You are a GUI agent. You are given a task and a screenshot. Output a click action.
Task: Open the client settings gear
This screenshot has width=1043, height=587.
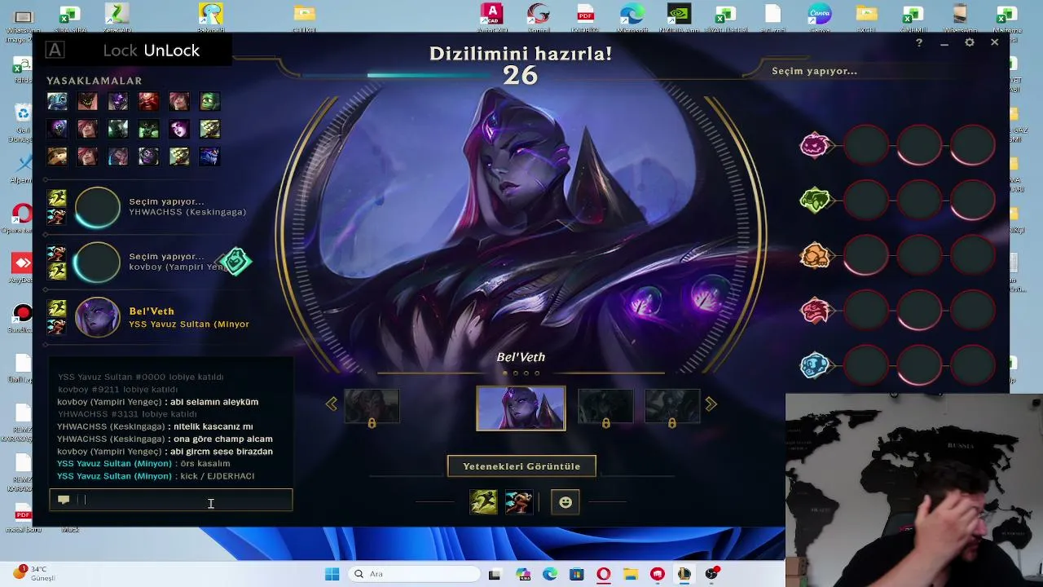click(x=970, y=42)
